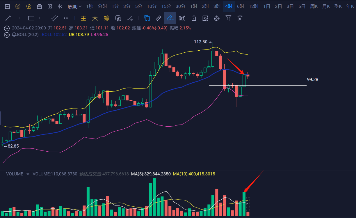Click the lightning bolt pentagon icon
The width and height of the screenshot is (356, 218).
click(29, 6)
